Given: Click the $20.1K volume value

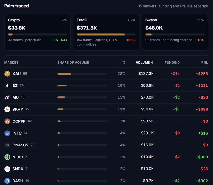Looking at the screenshot, I should [x=147, y=133].
